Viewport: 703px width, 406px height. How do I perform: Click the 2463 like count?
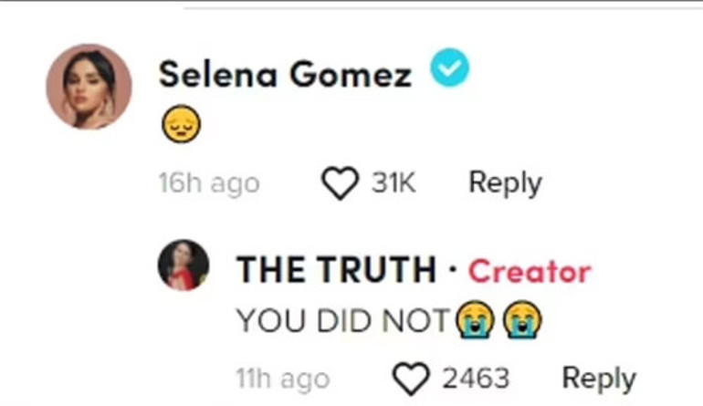point(476,378)
